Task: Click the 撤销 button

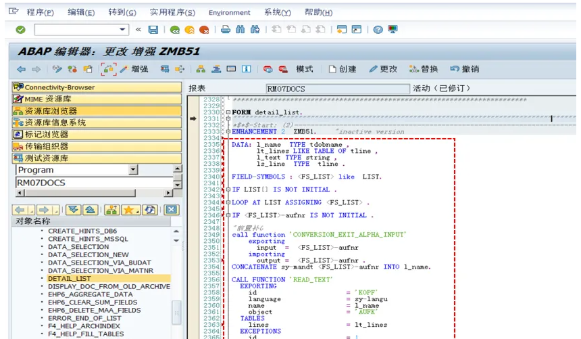Action: point(465,69)
